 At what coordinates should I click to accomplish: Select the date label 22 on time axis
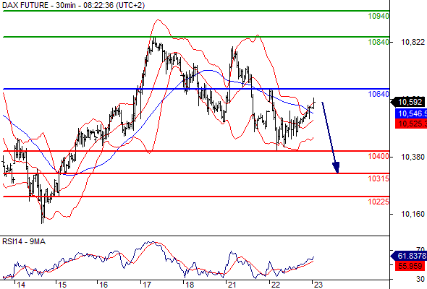point(276,285)
